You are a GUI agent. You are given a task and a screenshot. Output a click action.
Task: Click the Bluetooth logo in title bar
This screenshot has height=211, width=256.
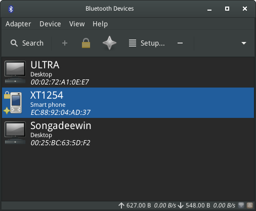coord(11,9)
